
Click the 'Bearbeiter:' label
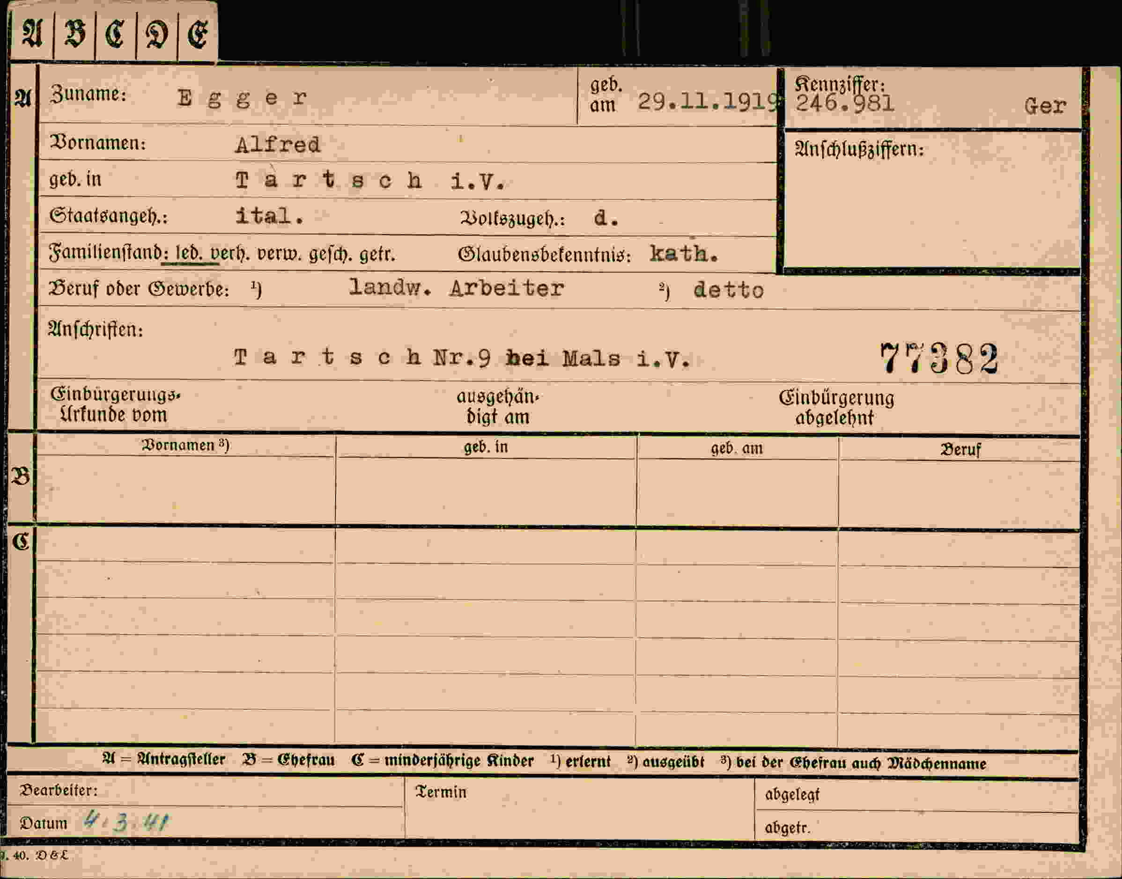pos(59,790)
